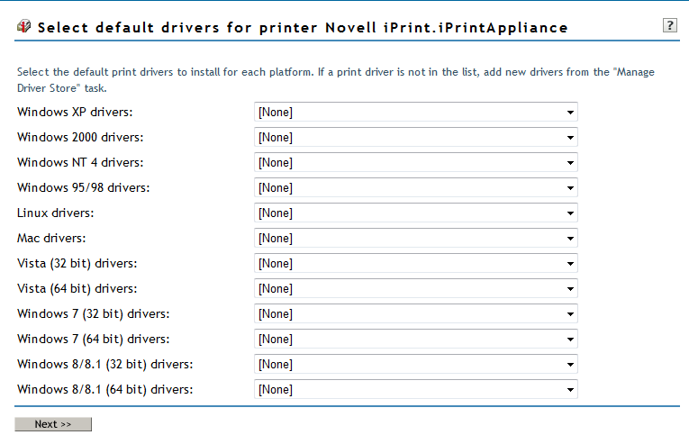Open the Windows 2000 drivers dropdown
The image size is (689, 444).
[415, 138]
